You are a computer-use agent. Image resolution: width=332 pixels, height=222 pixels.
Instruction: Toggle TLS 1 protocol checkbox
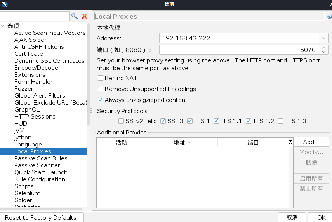coord(190,121)
